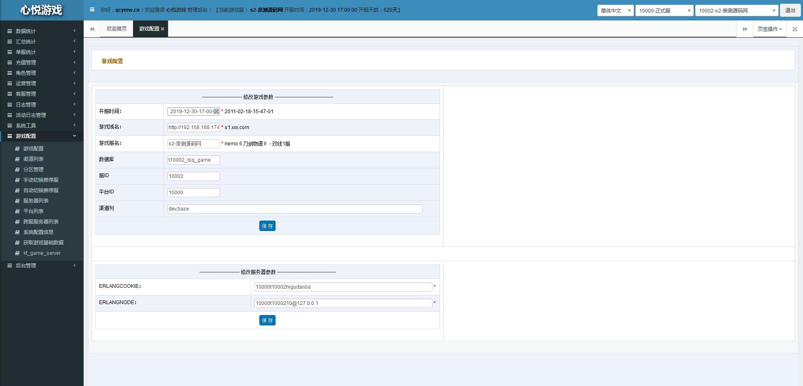This screenshot has height=386, width=803.
Task: Switch to the 欢迎首页 tab
Action: click(x=116, y=29)
